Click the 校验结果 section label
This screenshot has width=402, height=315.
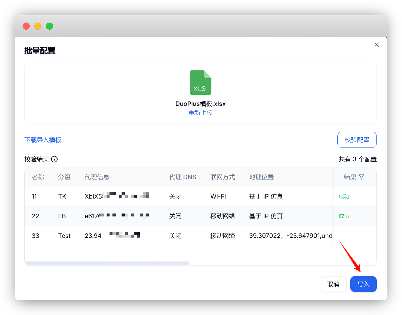click(x=37, y=159)
